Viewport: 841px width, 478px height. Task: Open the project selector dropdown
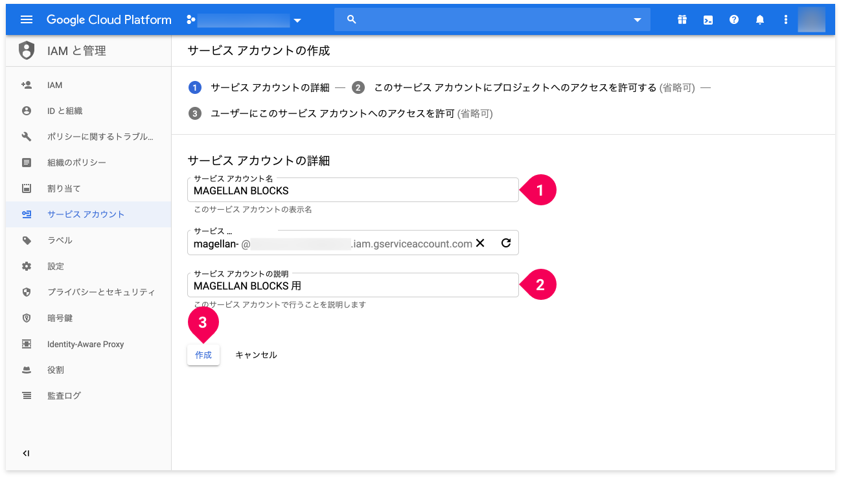(x=244, y=20)
